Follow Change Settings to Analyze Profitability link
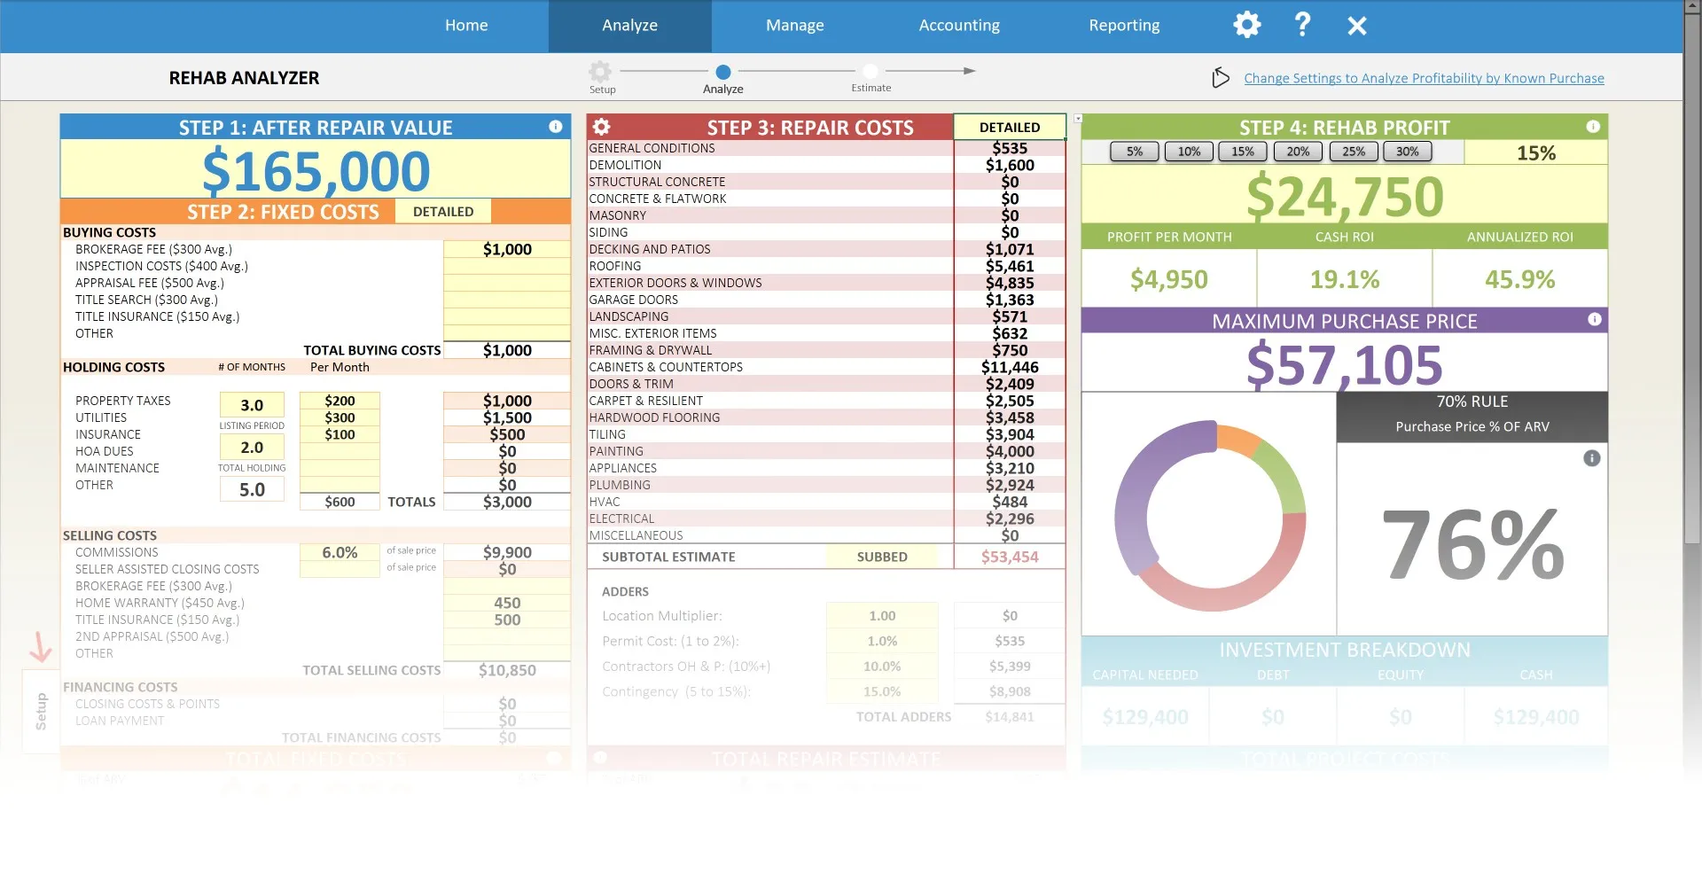The width and height of the screenshot is (1702, 889). 1424,78
